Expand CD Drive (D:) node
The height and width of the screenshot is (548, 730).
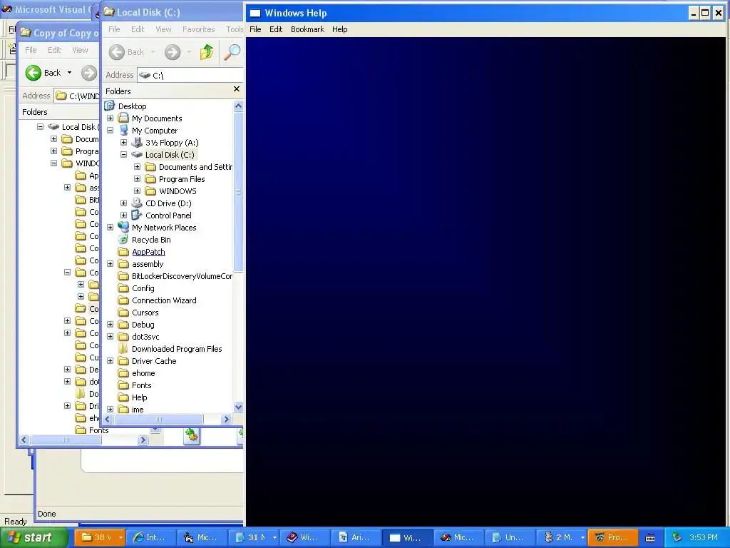(124, 203)
